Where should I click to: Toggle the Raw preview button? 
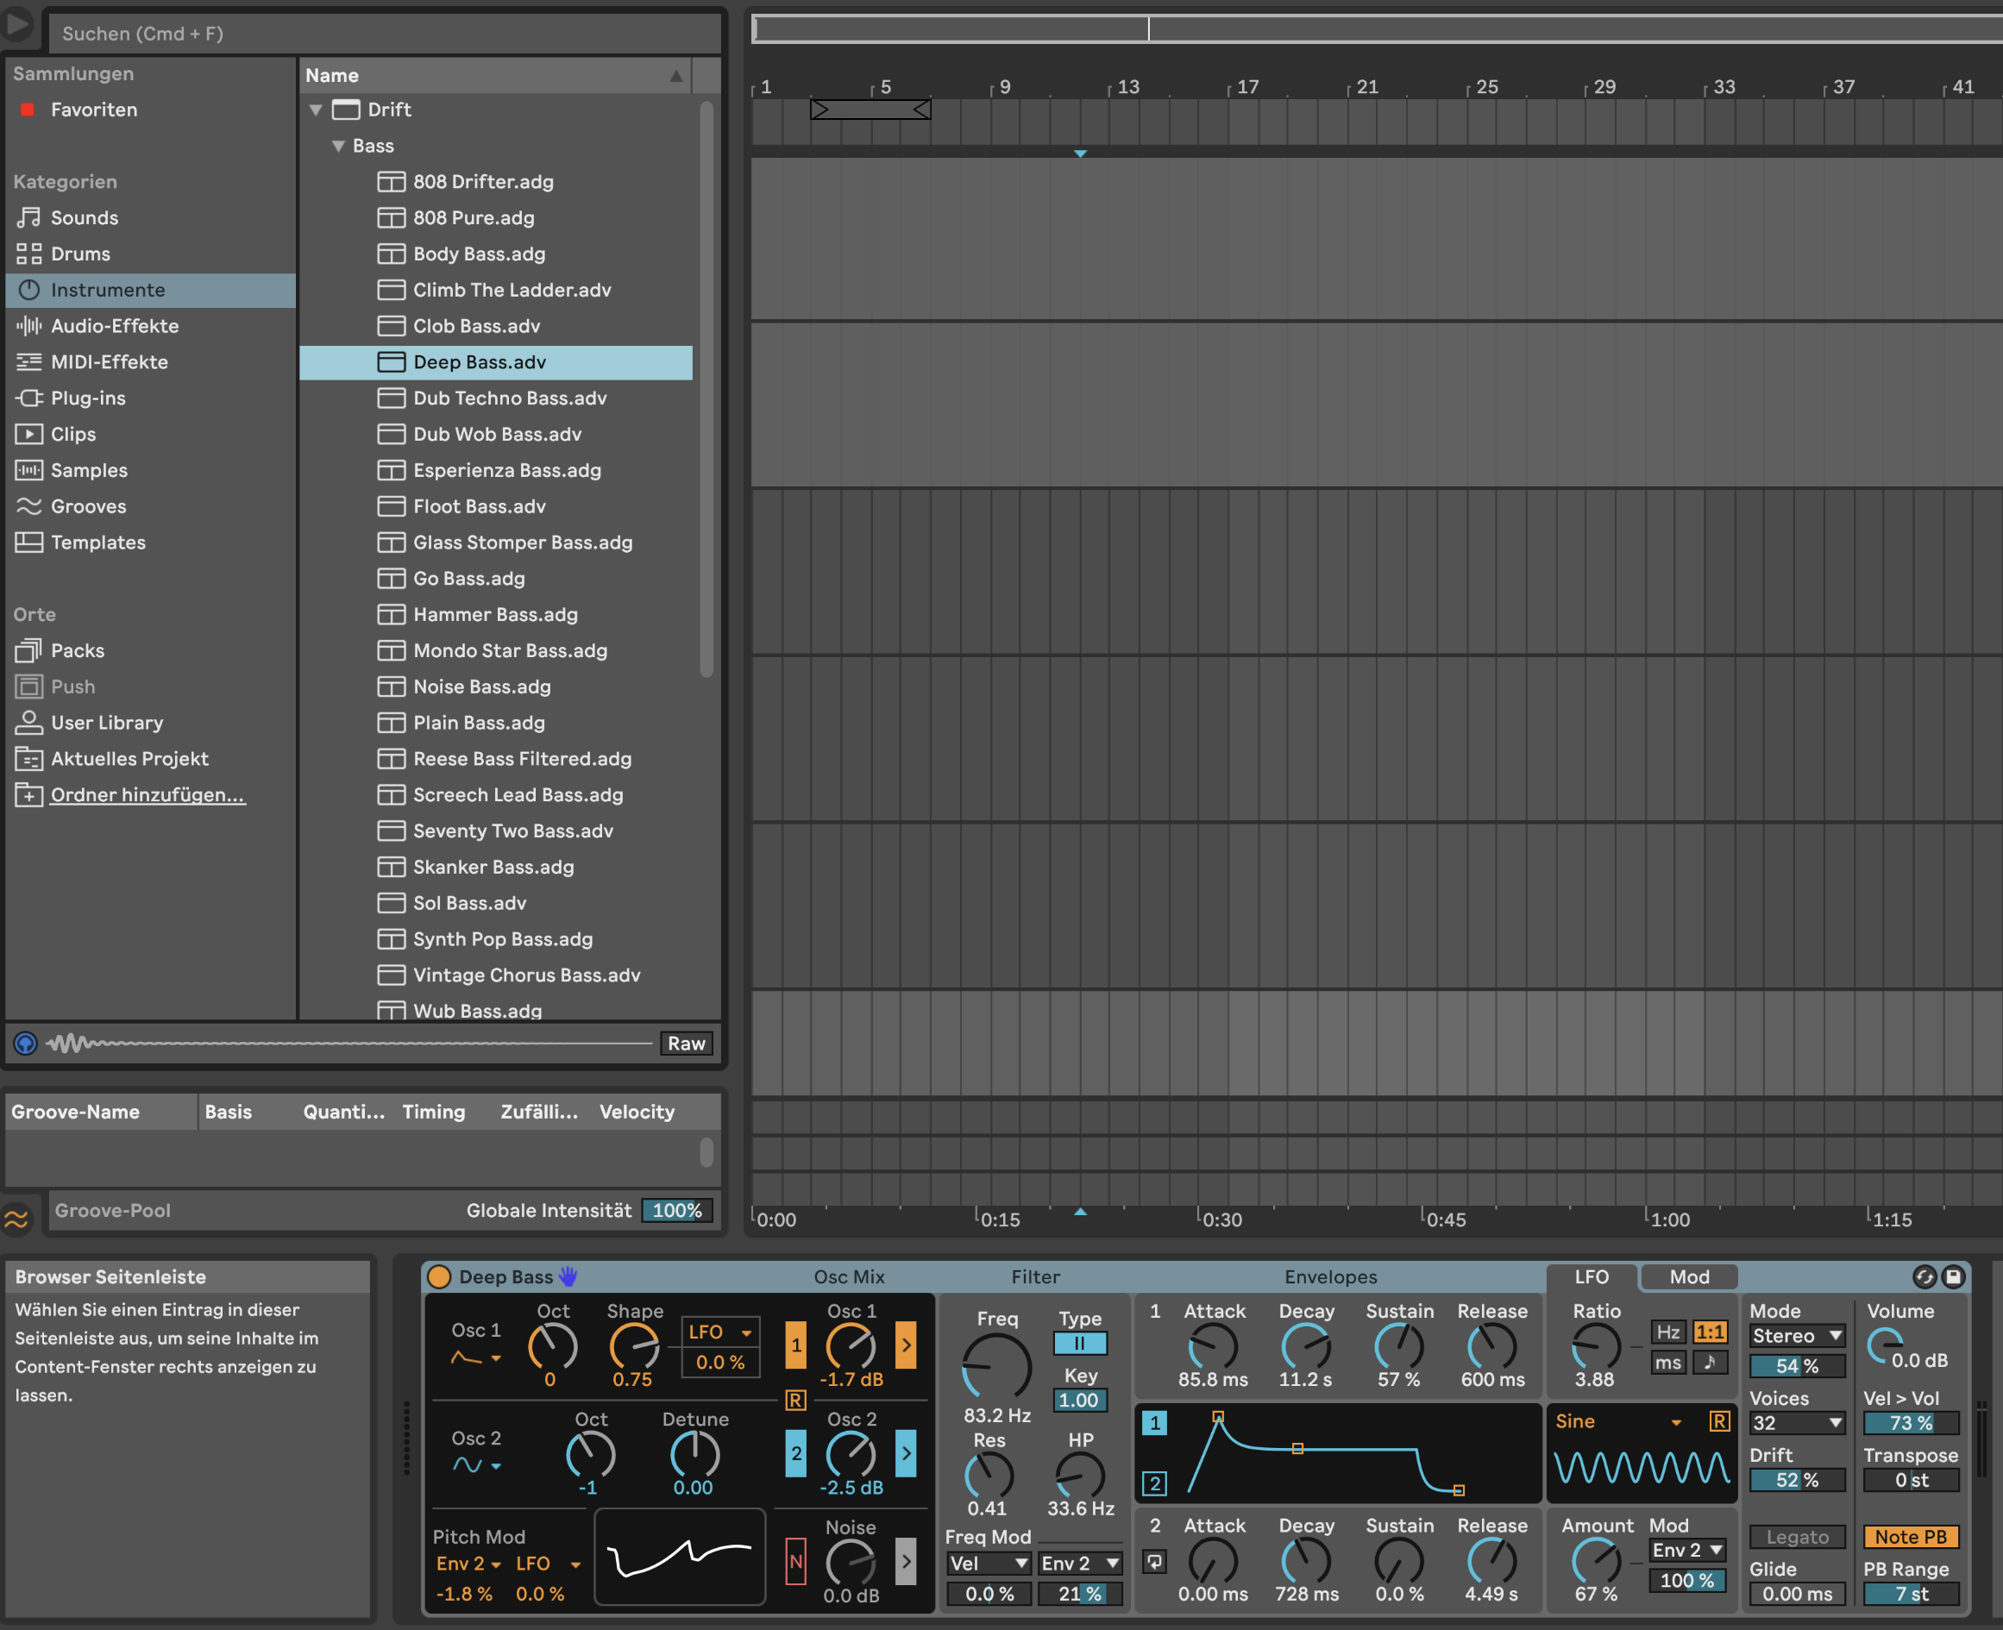click(687, 1044)
